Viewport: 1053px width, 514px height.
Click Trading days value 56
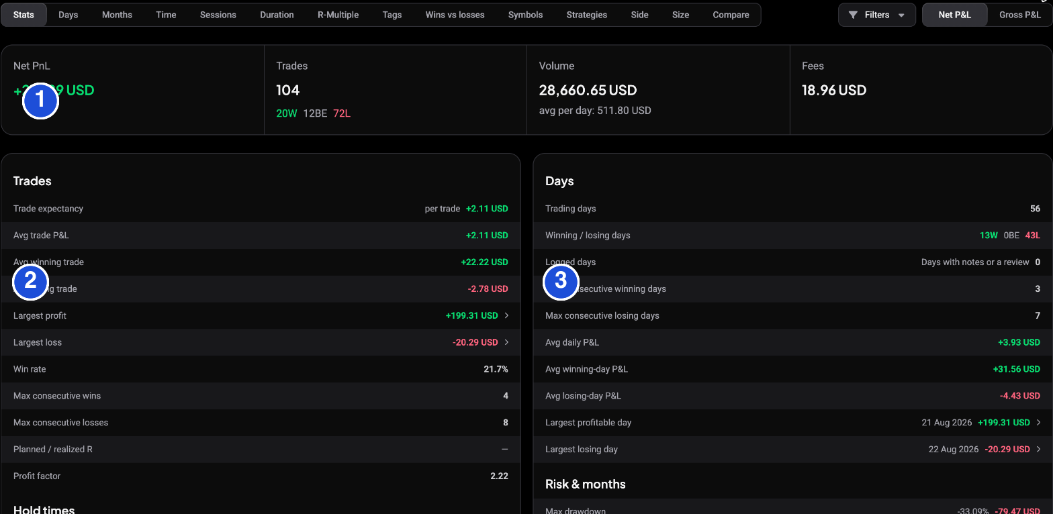click(1035, 209)
